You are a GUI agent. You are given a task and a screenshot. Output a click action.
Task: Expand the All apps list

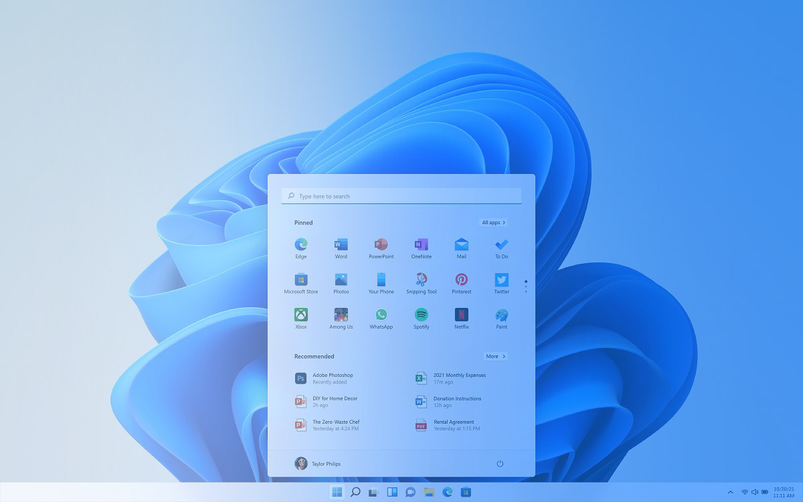click(x=494, y=222)
